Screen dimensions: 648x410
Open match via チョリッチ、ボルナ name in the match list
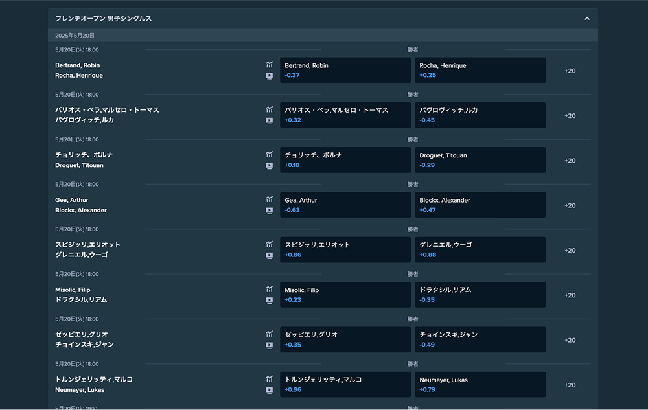pos(84,155)
